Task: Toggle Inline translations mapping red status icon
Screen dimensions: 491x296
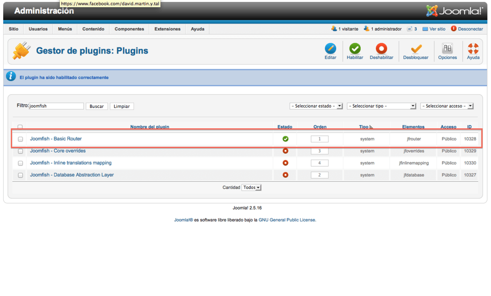Action: pyautogui.click(x=285, y=163)
